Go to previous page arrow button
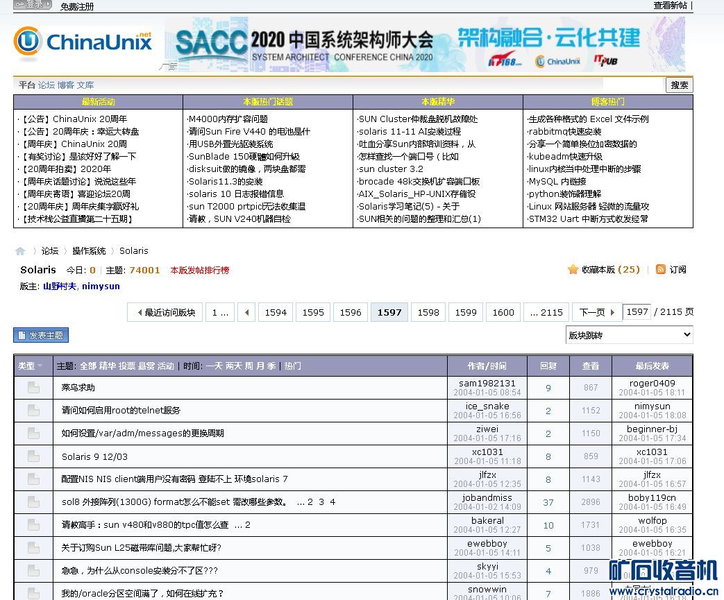The image size is (724, 600). pos(246,312)
